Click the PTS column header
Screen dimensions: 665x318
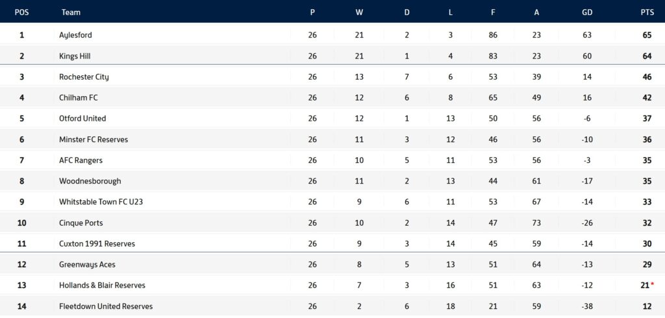647,12
